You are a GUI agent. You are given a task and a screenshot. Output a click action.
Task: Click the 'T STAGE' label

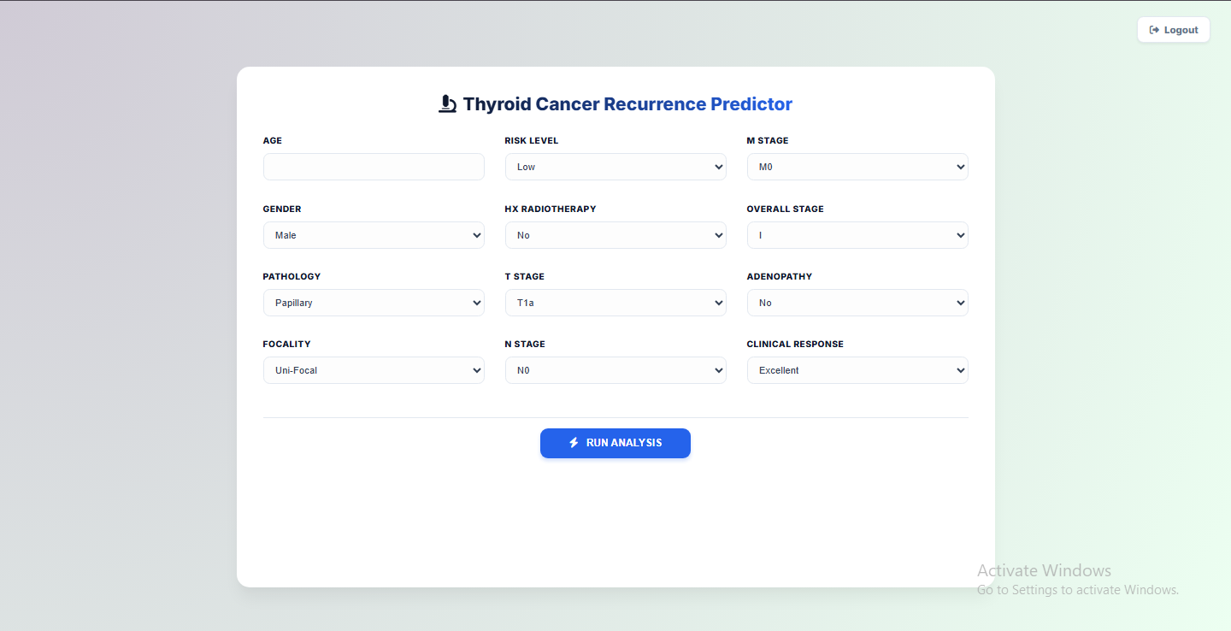525,276
